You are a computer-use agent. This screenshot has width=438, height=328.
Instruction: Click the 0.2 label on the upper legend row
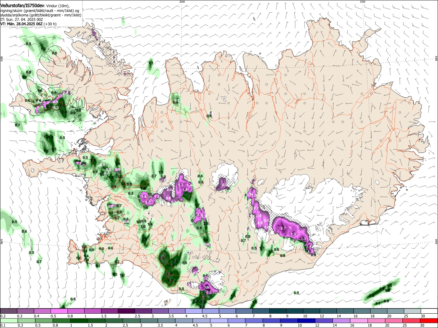coord(3,316)
